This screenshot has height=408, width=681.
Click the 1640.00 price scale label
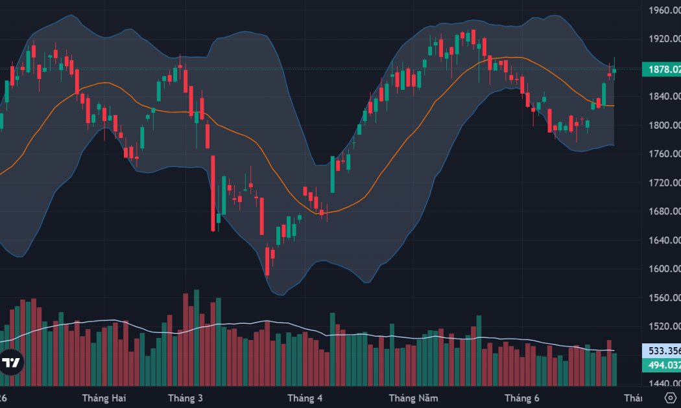pos(665,240)
